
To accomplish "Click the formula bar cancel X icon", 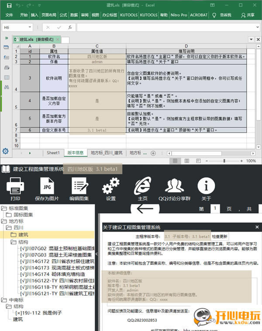I will pyautogui.click(x=48, y=27).
